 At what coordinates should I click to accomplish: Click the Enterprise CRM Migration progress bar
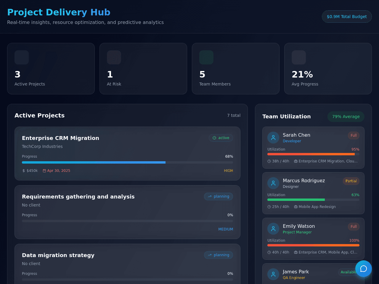click(127, 162)
